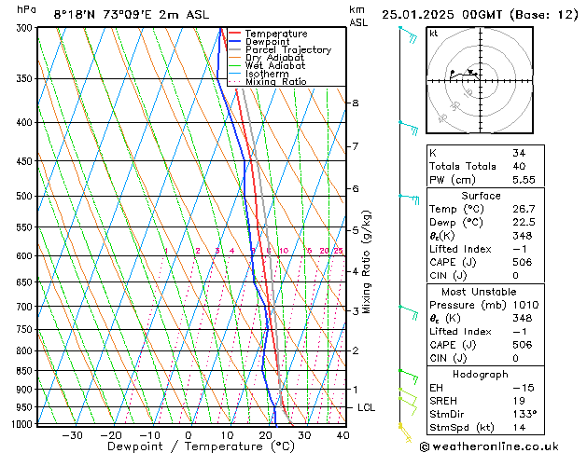The width and height of the screenshot is (587, 453).
Task: Click the yellow surface wind barb
Action: [x=405, y=432]
